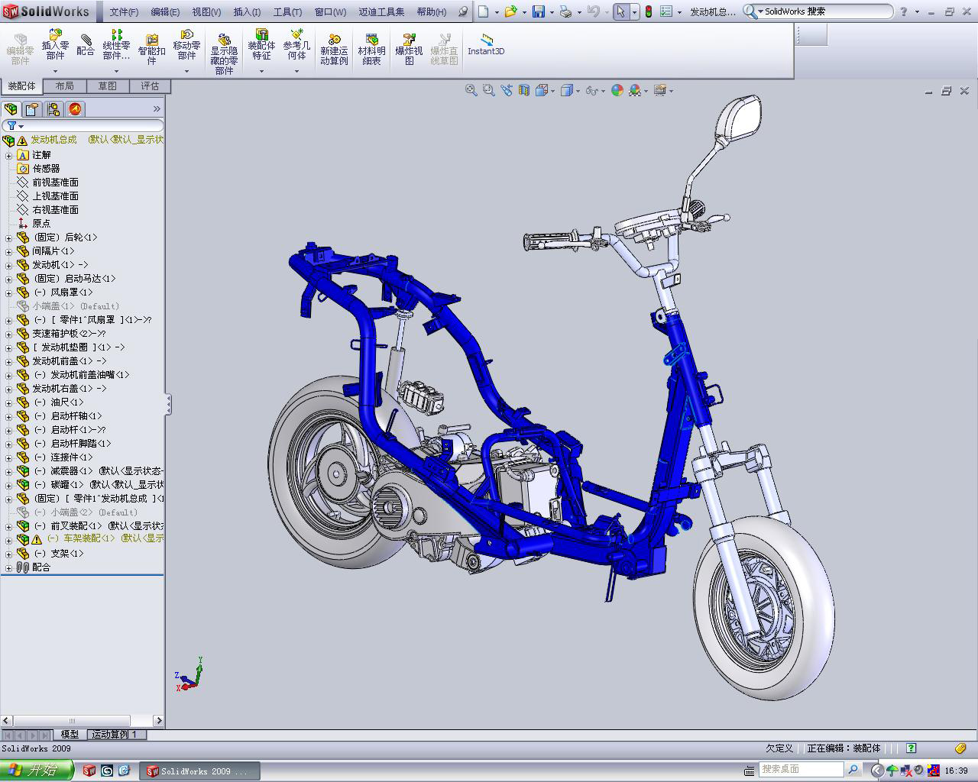
Task: Switch to the 布局 tab
Action: [x=65, y=86]
